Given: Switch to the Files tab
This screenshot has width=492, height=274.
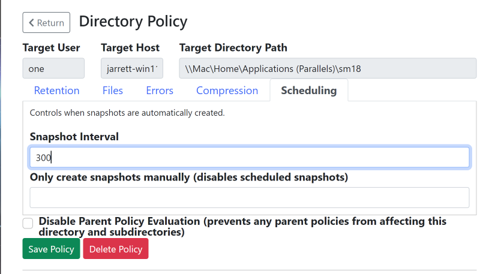Looking at the screenshot, I should (x=112, y=91).
